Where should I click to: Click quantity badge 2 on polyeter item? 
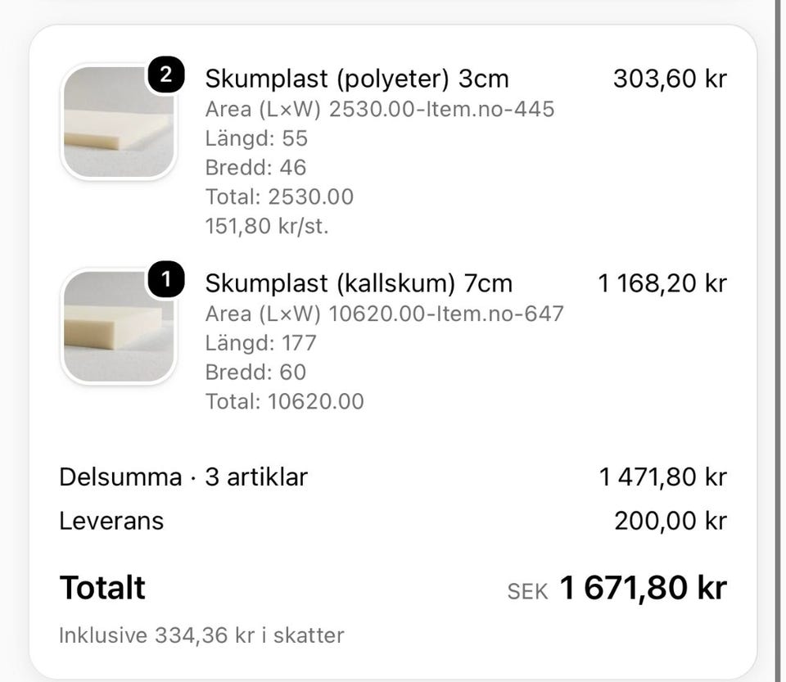[166, 75]
